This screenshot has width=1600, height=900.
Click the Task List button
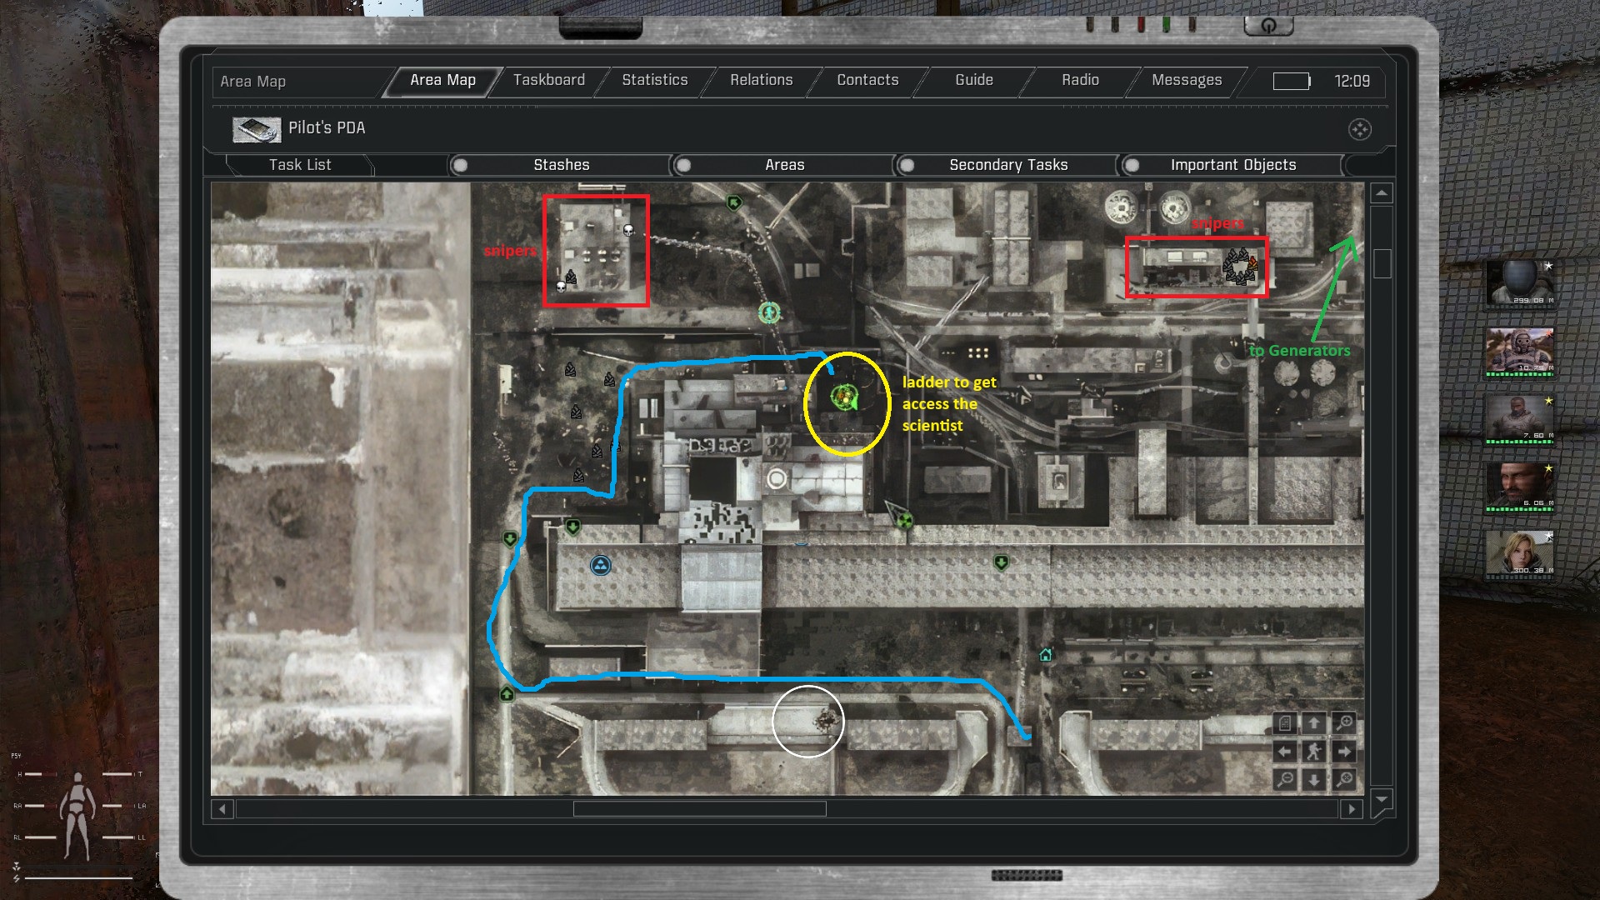pyautogui.click(x=300, y=165)
